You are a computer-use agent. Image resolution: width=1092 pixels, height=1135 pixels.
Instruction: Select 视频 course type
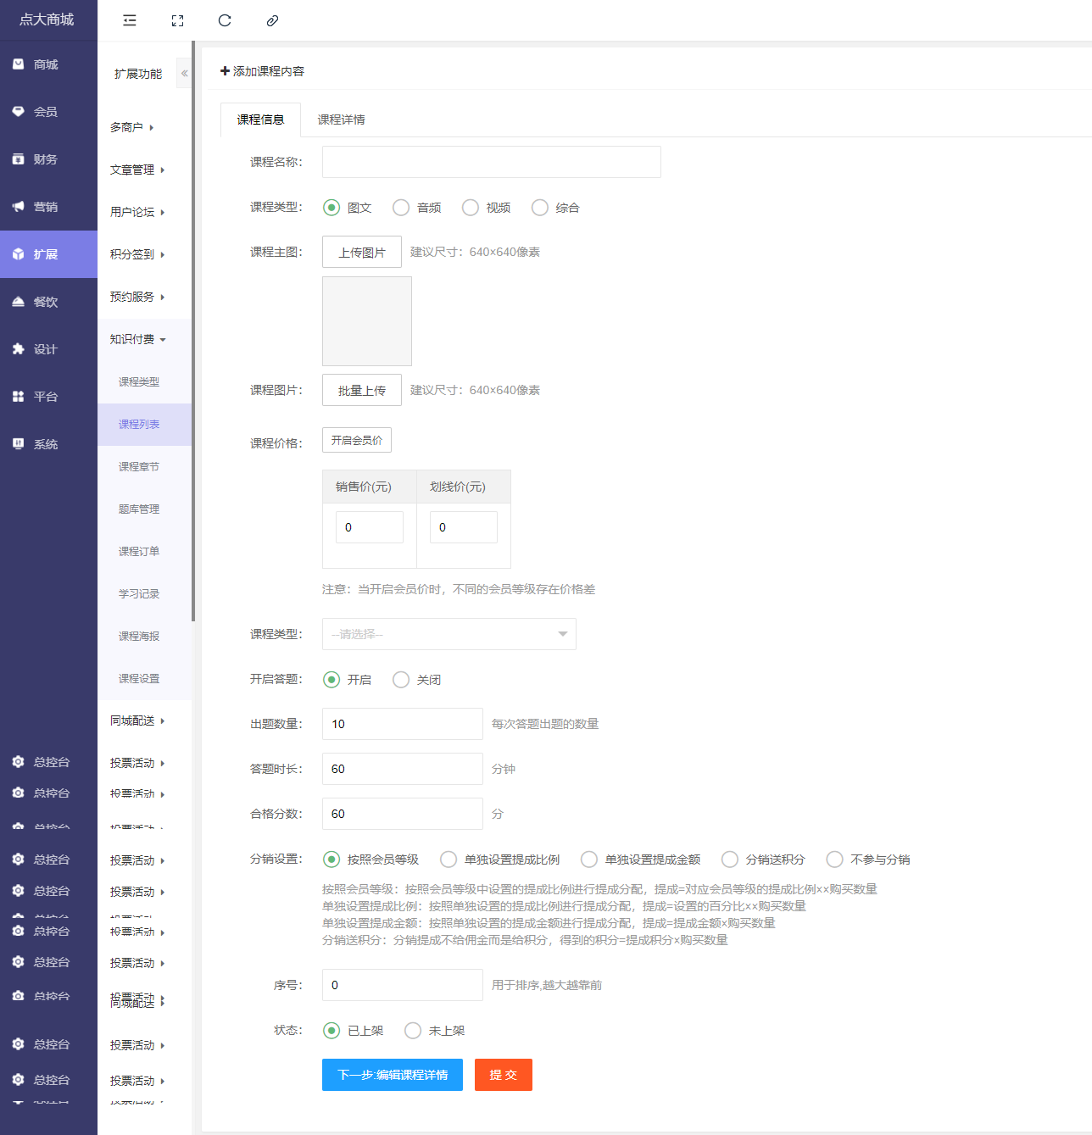click(471, 208)
